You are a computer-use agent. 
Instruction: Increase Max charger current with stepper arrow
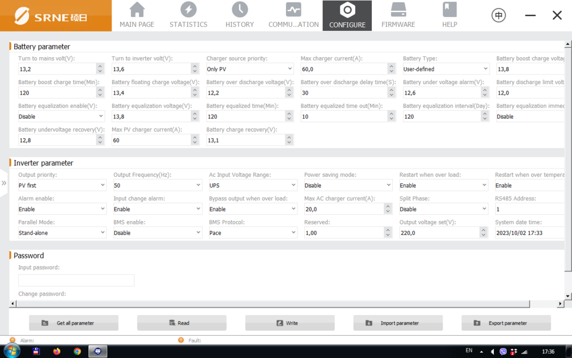pyautogui.click(x=391, y=66)
